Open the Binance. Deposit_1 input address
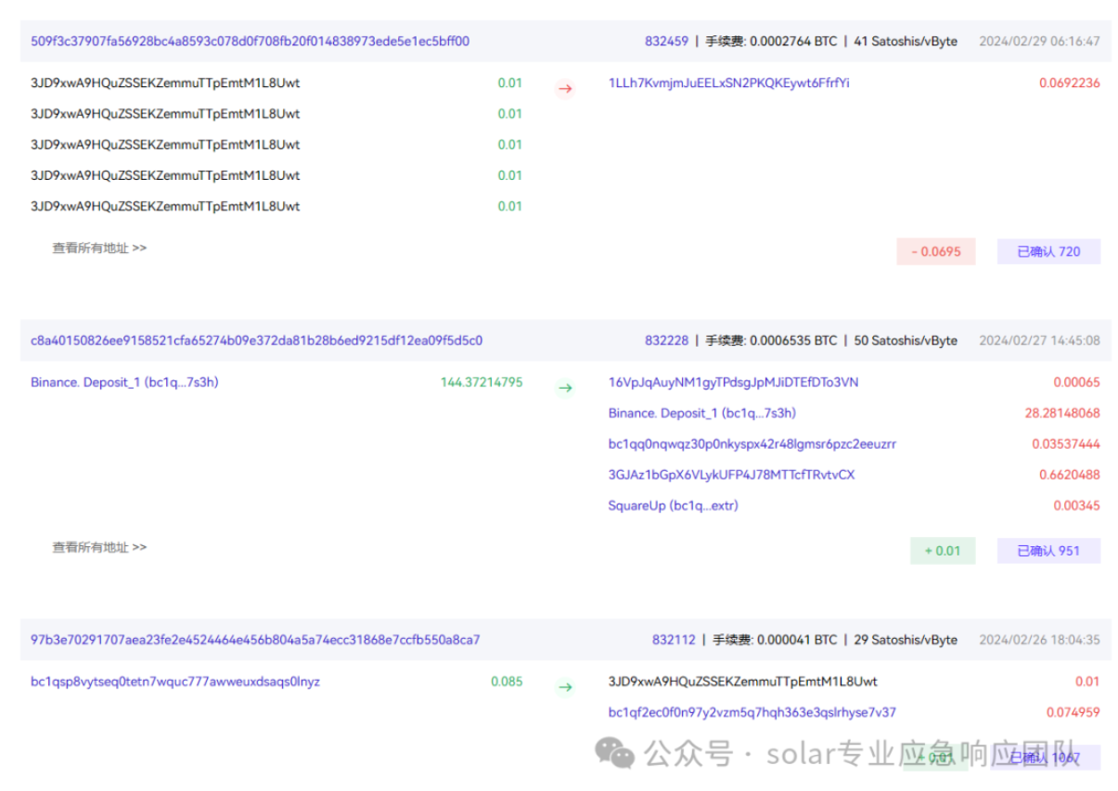 coord(124,382)
